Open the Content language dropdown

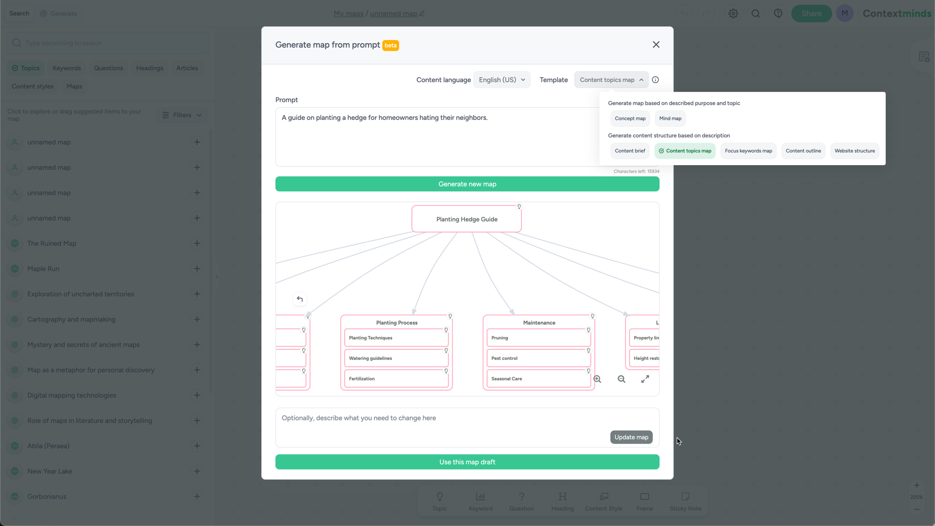(x=502, y=80)
